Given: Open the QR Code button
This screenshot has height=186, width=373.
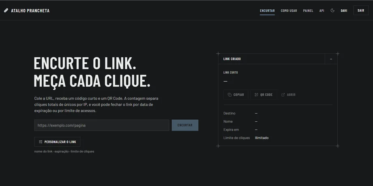Looking at the screenshot, I should pyautogui.click(x=264, y=95).
